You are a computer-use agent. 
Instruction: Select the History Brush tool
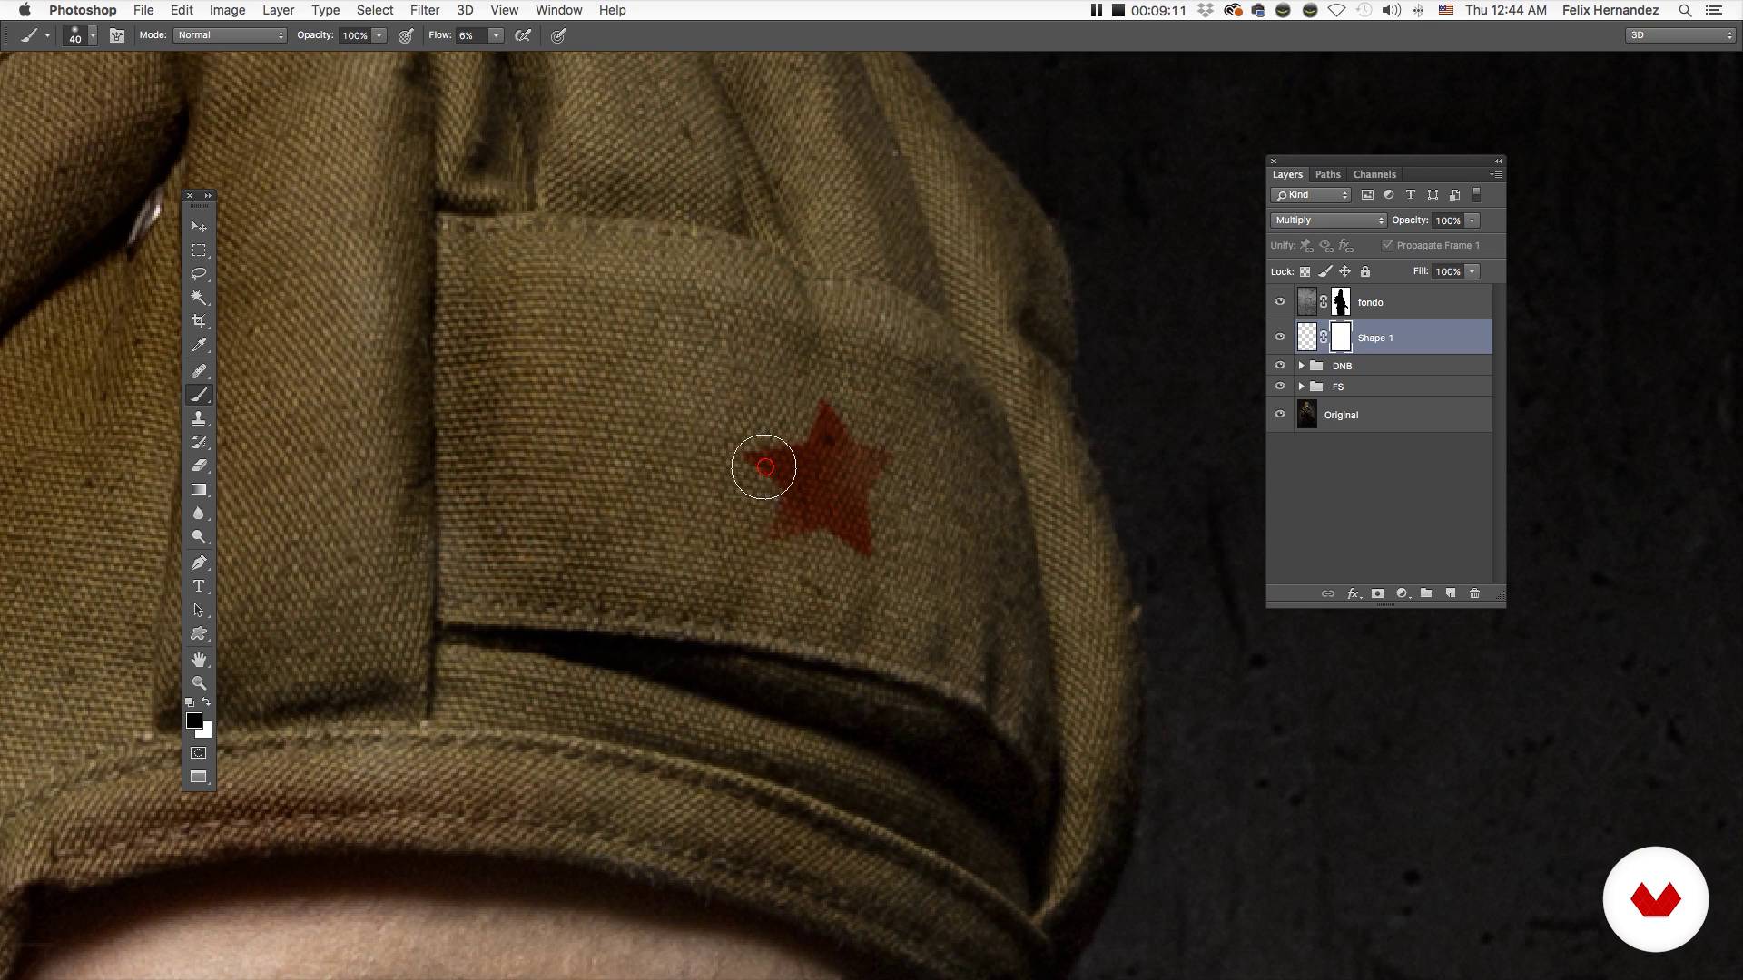[199, 442]
